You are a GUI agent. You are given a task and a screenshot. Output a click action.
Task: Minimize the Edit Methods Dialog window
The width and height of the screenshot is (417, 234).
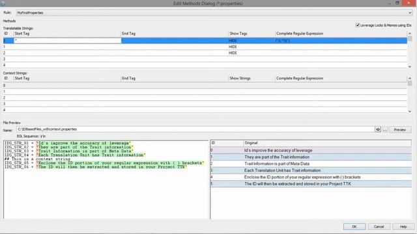[390, 3]
